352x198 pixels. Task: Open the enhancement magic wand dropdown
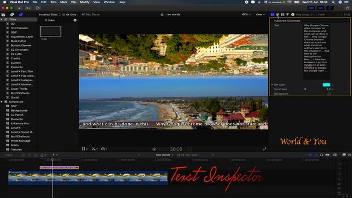coord(95,149)
